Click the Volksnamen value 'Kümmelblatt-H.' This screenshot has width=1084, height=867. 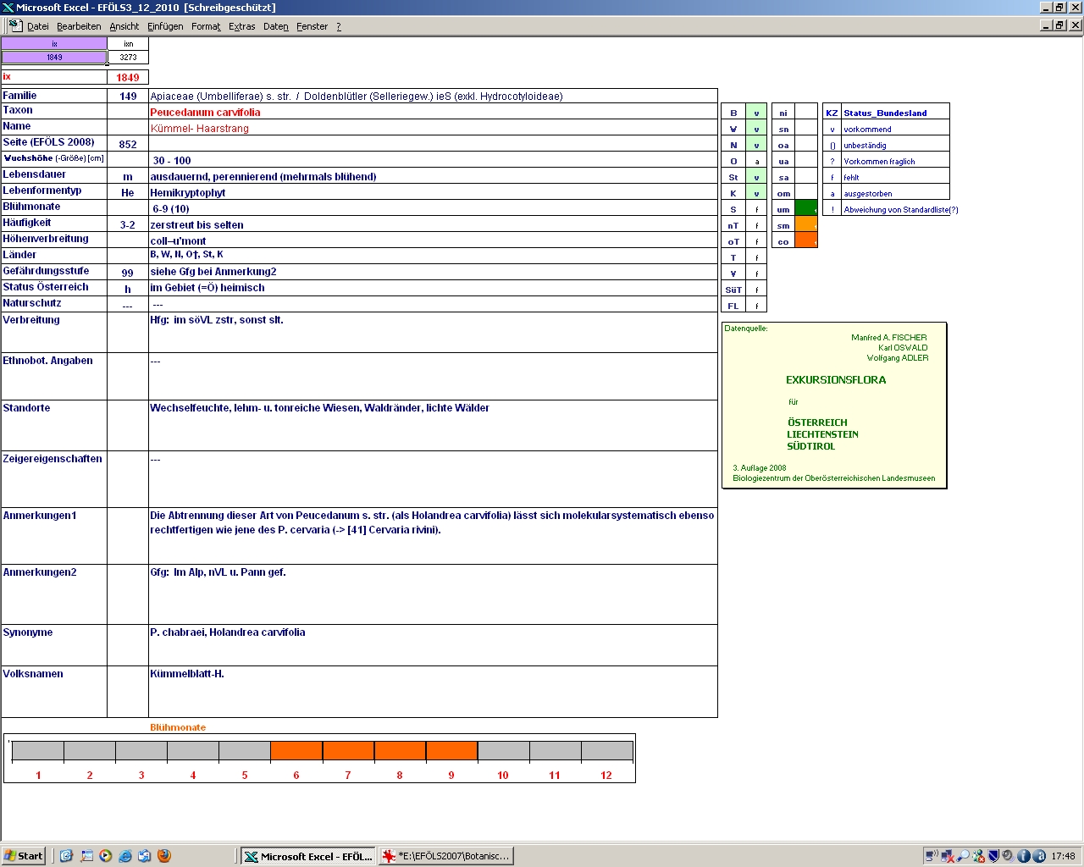point(187,674)
